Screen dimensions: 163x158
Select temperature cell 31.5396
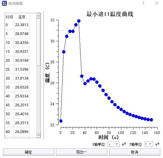[22, 69]
